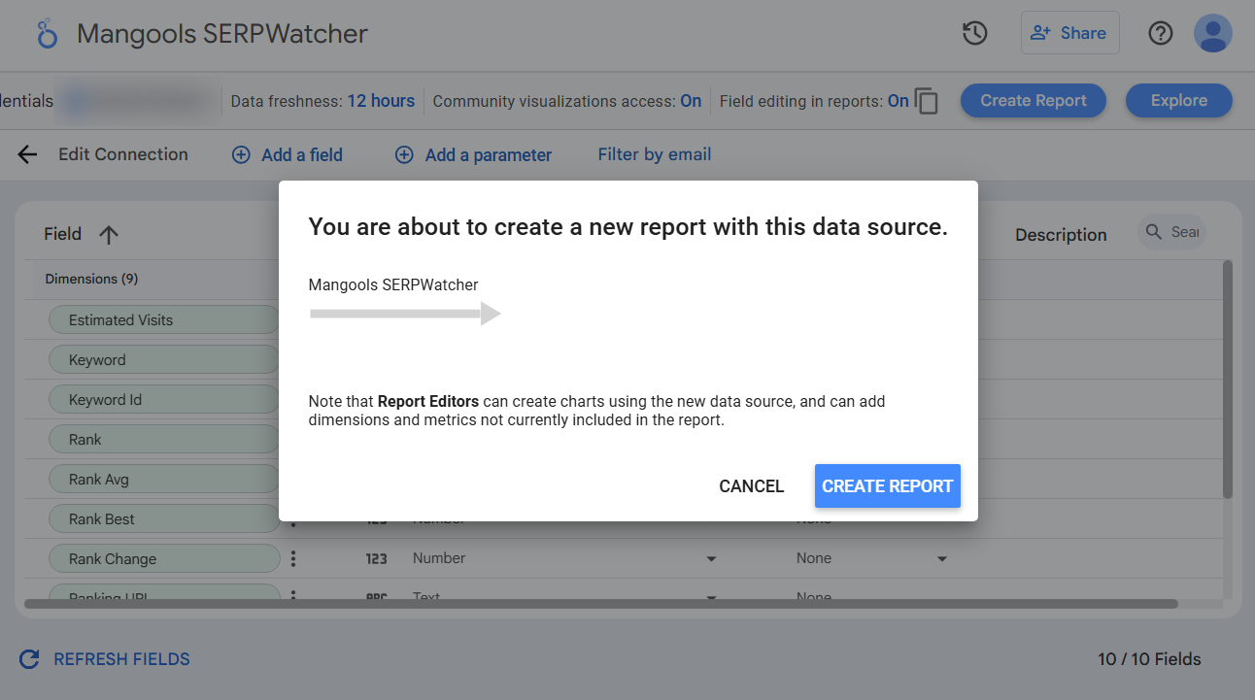Image resolution: width=1255 pixels, height=700 pixels.
Task: Change Data freshness 12 hours setting
Action: (x=381, y=101)
